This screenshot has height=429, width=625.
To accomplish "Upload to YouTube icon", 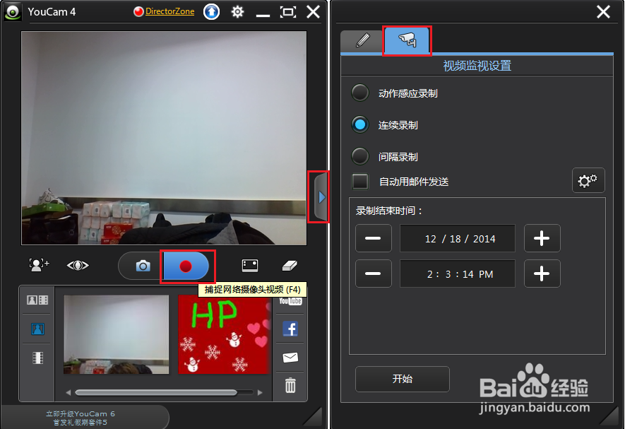I will [290, 301].
